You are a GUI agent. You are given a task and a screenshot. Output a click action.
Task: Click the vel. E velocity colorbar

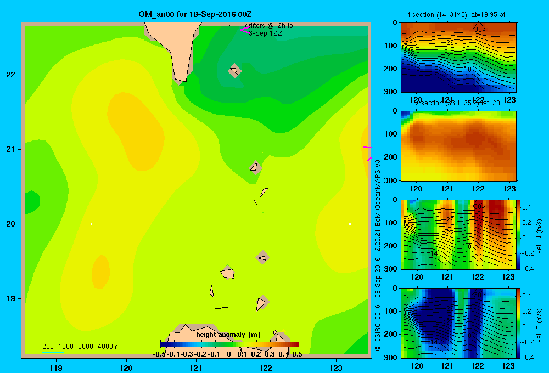coord(518,323)
